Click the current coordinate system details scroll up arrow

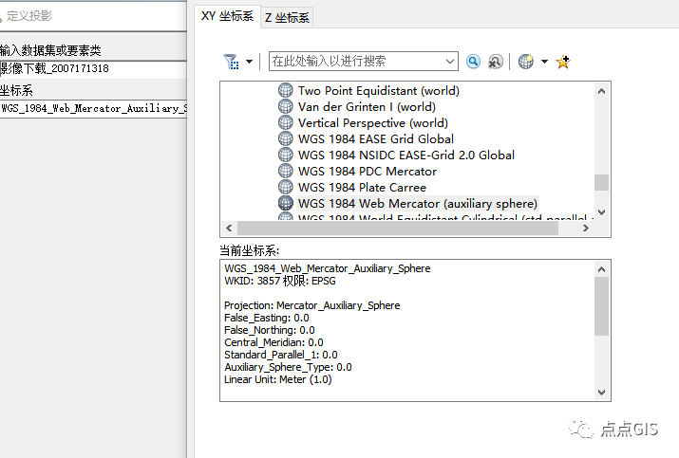pyautogui.click(x=601, y=269)
